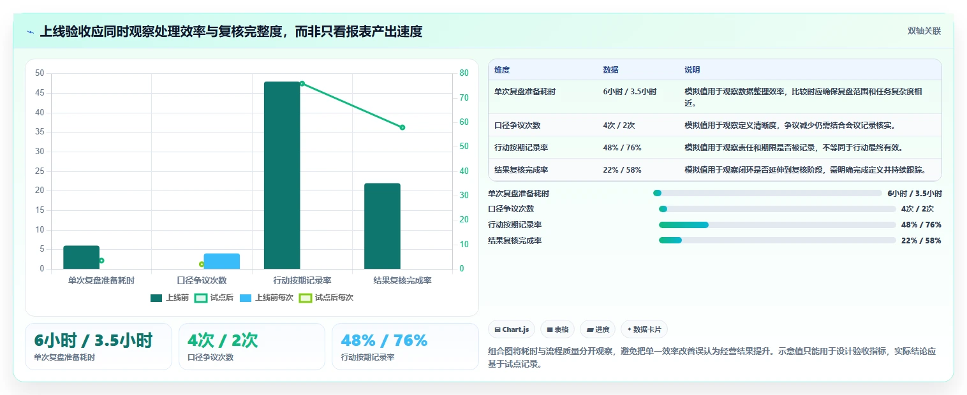Click the 表格 badge
967x395 pixels.
(557, 329)
